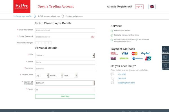Click the Bank Transfer payment logo
Image resolution: width=169 pixels, height=112 pixels.
[x=114, y=53]
